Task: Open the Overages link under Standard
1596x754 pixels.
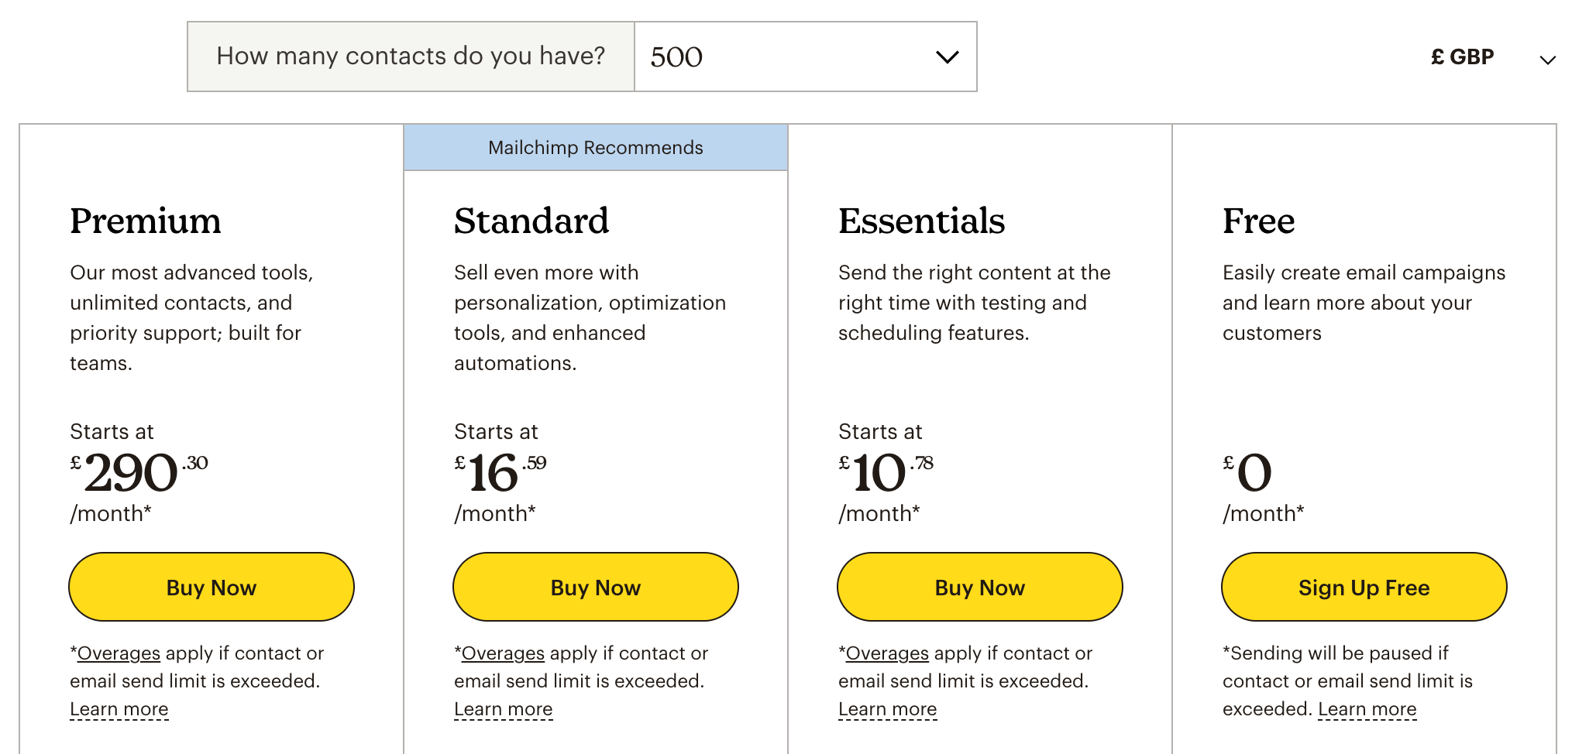Action: point(503,653)
